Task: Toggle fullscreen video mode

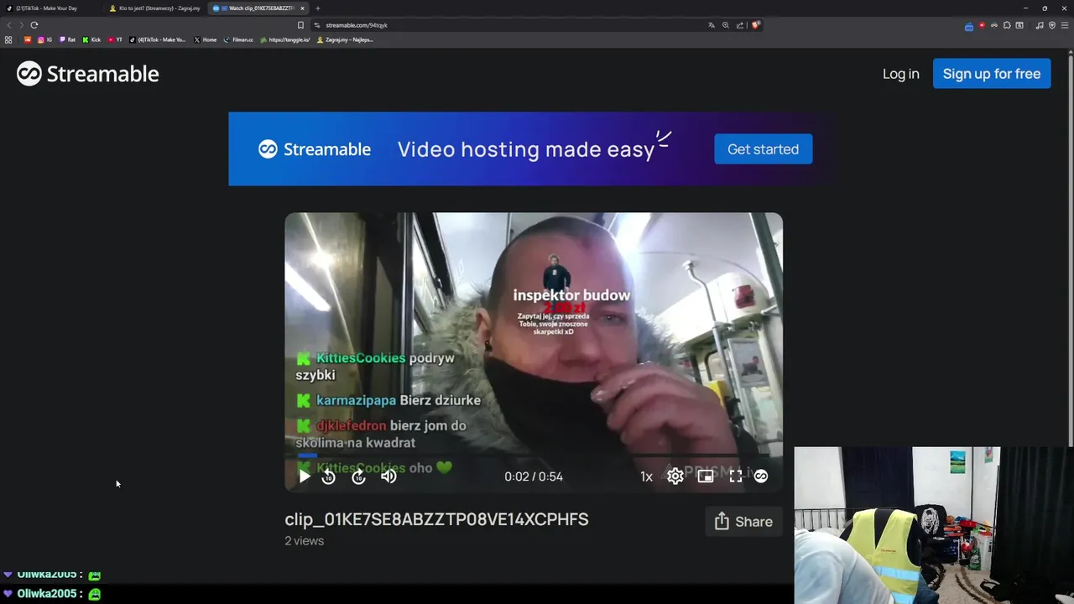Action: point(736,476)
